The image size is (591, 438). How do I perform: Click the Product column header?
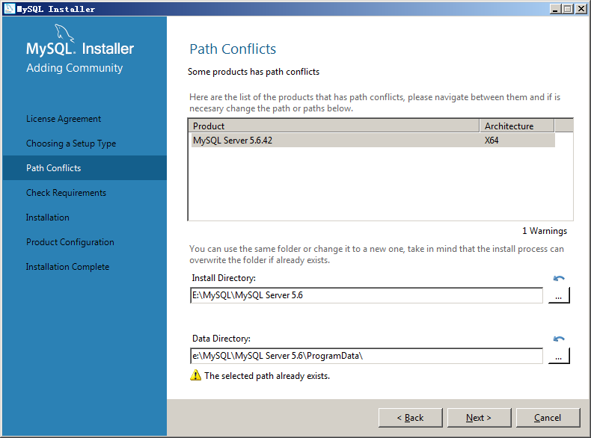click(x=333, y=126)
